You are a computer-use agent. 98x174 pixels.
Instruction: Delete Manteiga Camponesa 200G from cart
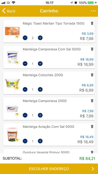(x=92, y=101)
